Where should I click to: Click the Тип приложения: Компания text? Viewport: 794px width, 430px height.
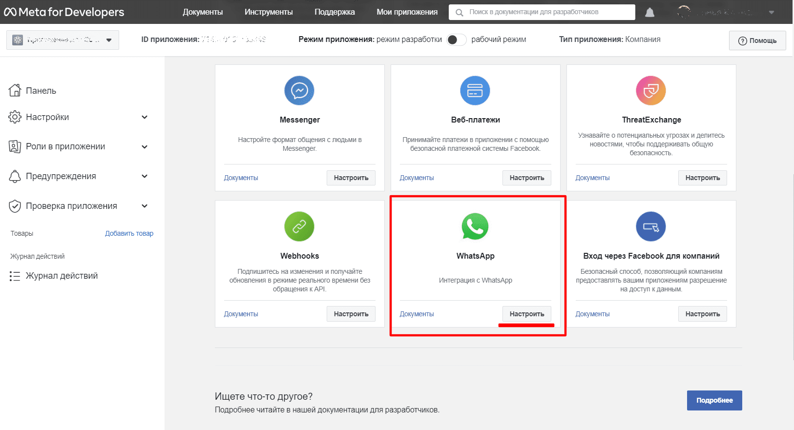610,40
